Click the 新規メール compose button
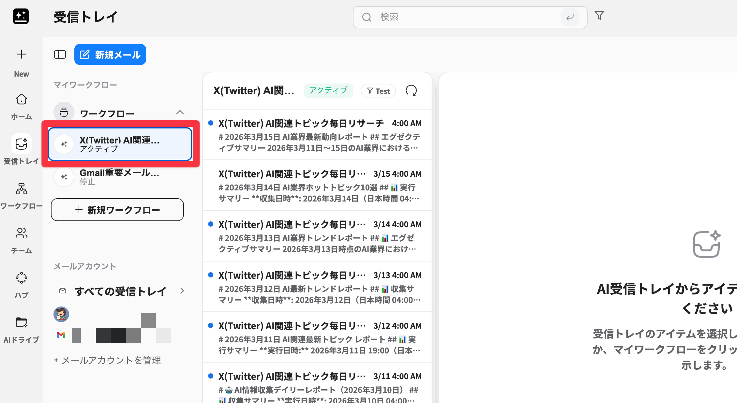Image resolution: width=737 pixels, height=403 pixels. point(110,54)
